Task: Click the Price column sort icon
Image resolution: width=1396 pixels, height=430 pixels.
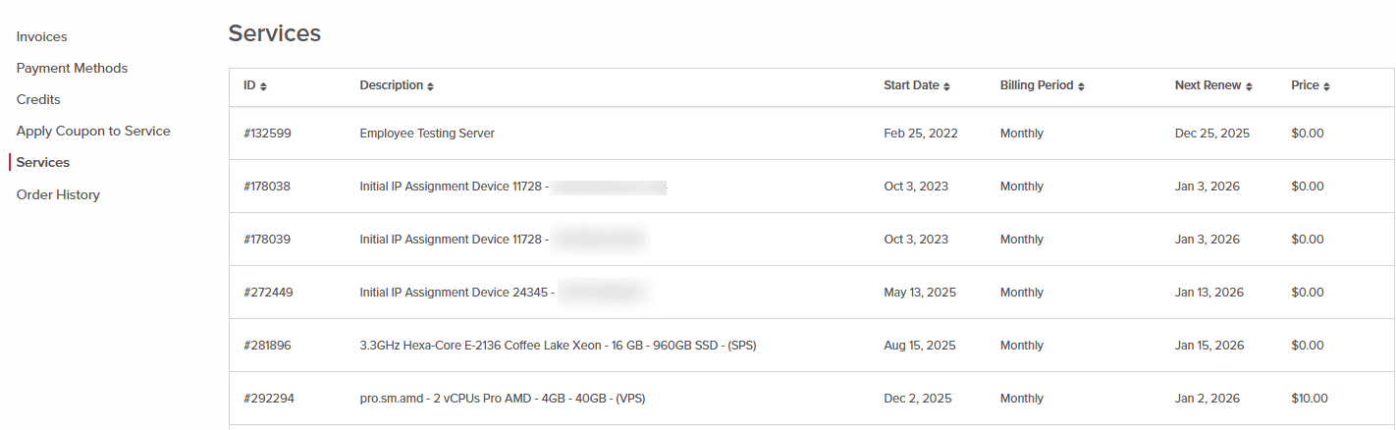Action: (1326, 86)
